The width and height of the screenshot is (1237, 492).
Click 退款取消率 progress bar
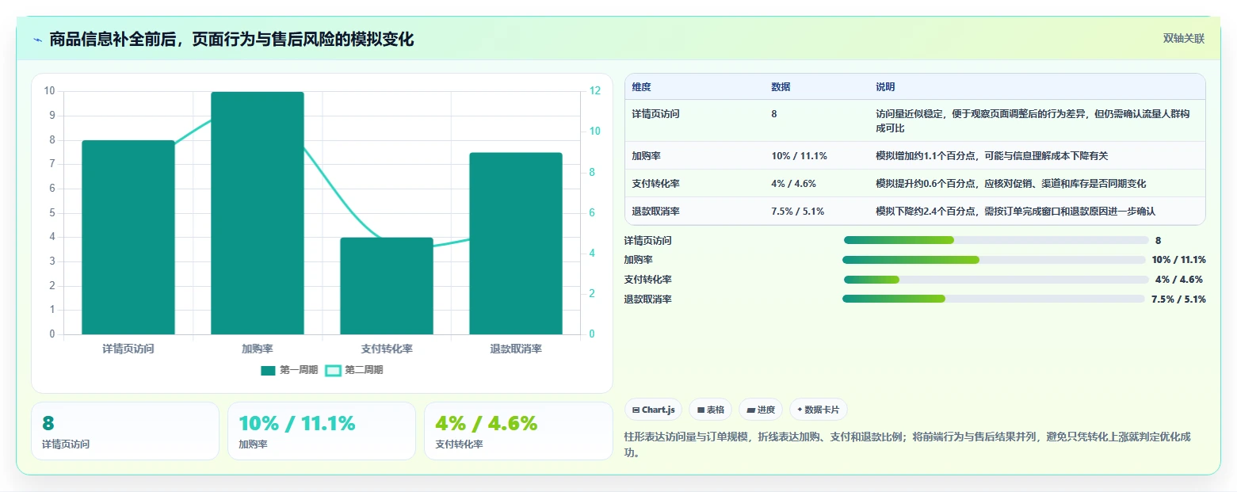tap(994, 299)
